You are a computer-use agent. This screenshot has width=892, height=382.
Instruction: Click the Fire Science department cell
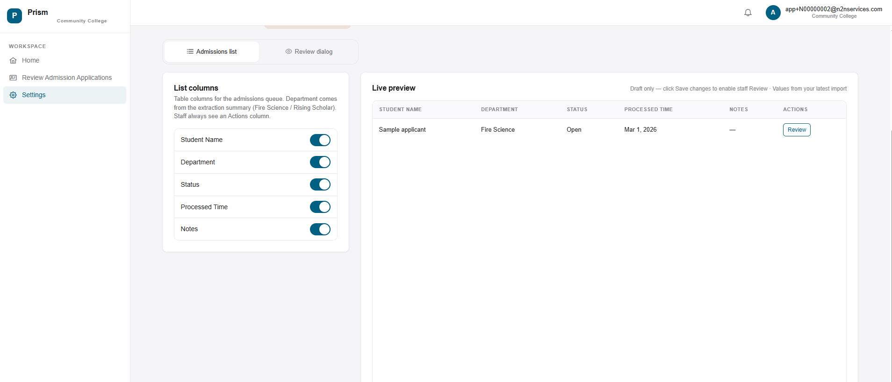pos(498,130)
